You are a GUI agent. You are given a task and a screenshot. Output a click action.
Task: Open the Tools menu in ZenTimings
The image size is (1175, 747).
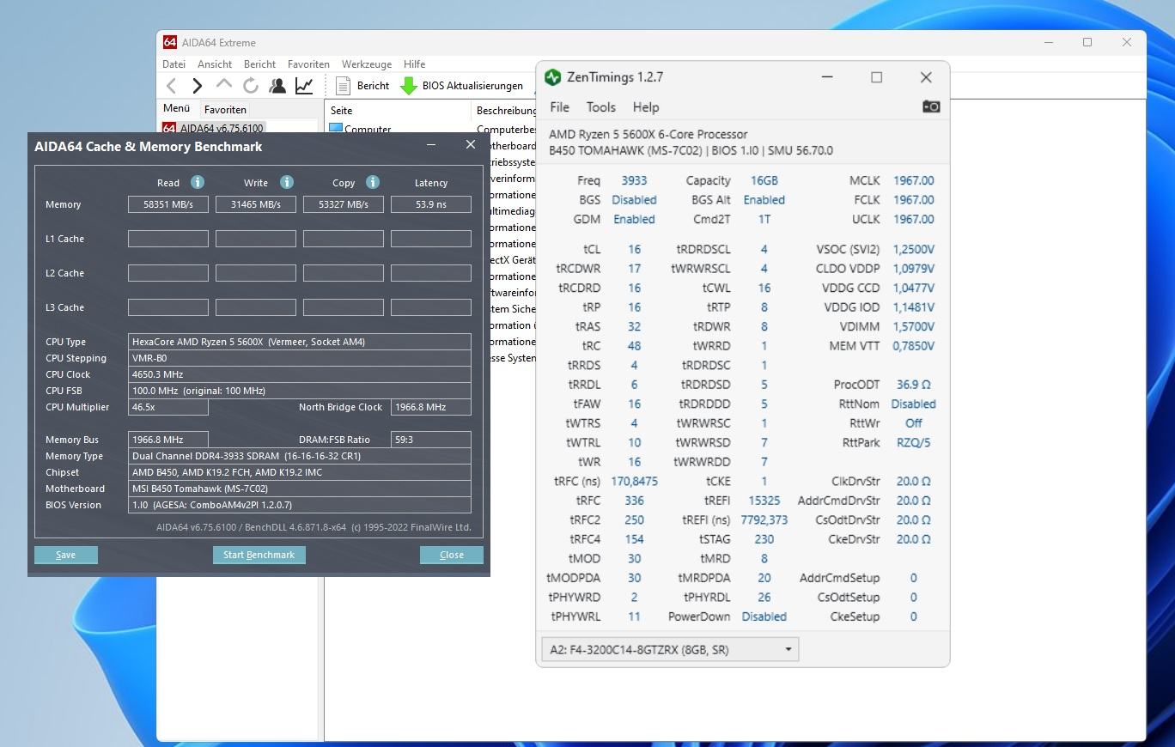(x=600, y=107)
